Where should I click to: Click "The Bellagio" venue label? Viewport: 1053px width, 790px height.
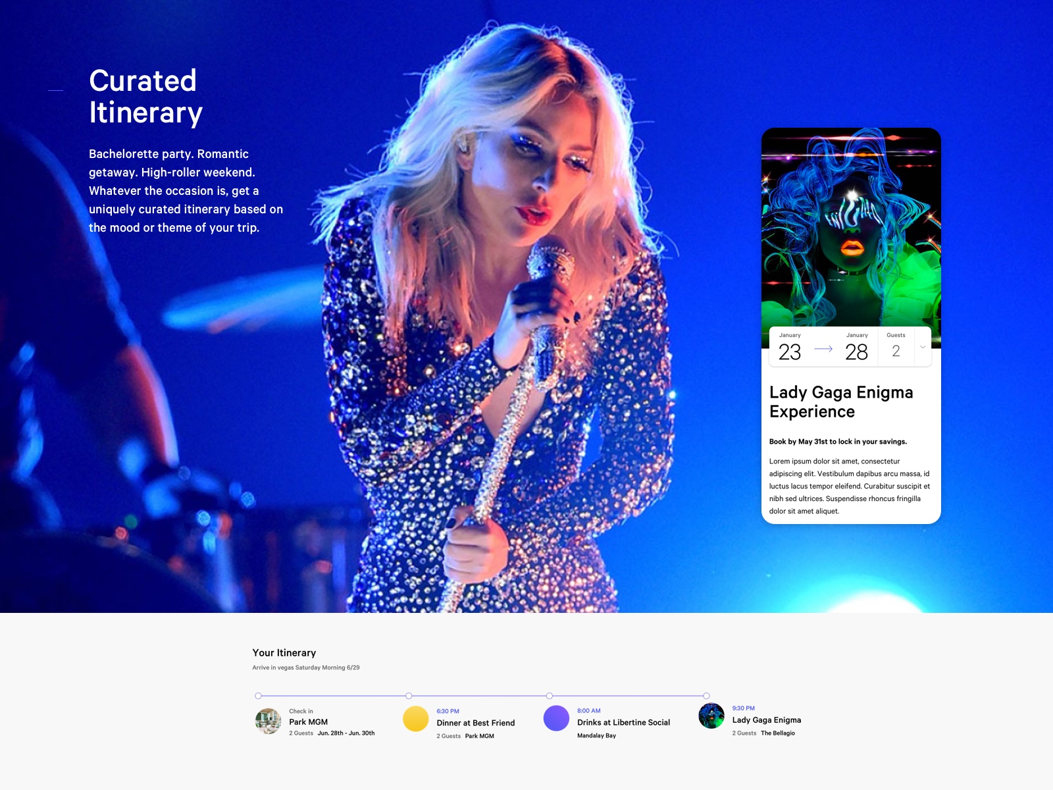778,733
